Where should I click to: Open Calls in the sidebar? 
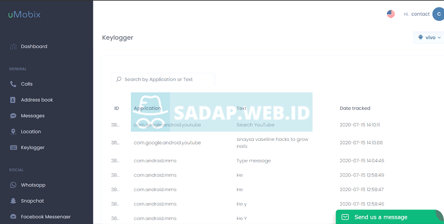pyautogui.click(x=27, y=84)
